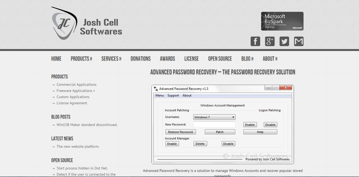Read WinUSB Maker standard discontinued post

click(x=87, y=125)
